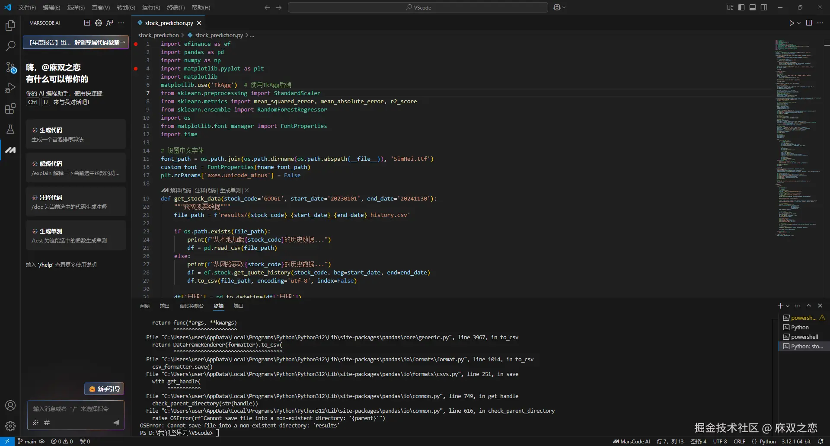Expand the run Python file dropdown arrow
The width and height of the screenshot is (830, 446).
[799, 23]
